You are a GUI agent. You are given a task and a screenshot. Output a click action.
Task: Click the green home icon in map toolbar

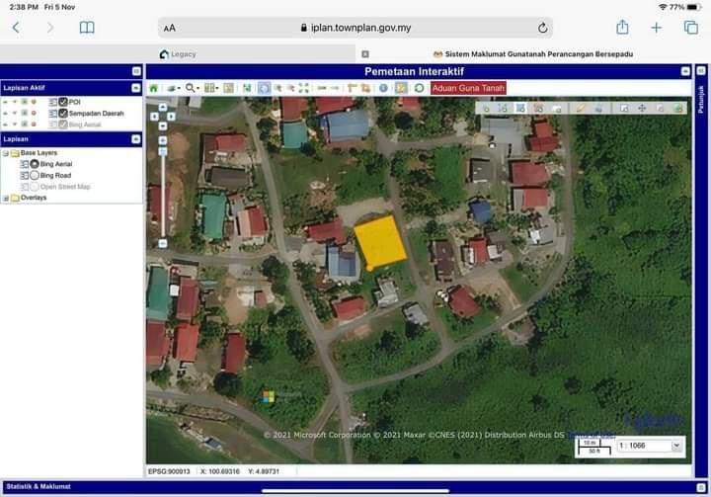(153, 88)
